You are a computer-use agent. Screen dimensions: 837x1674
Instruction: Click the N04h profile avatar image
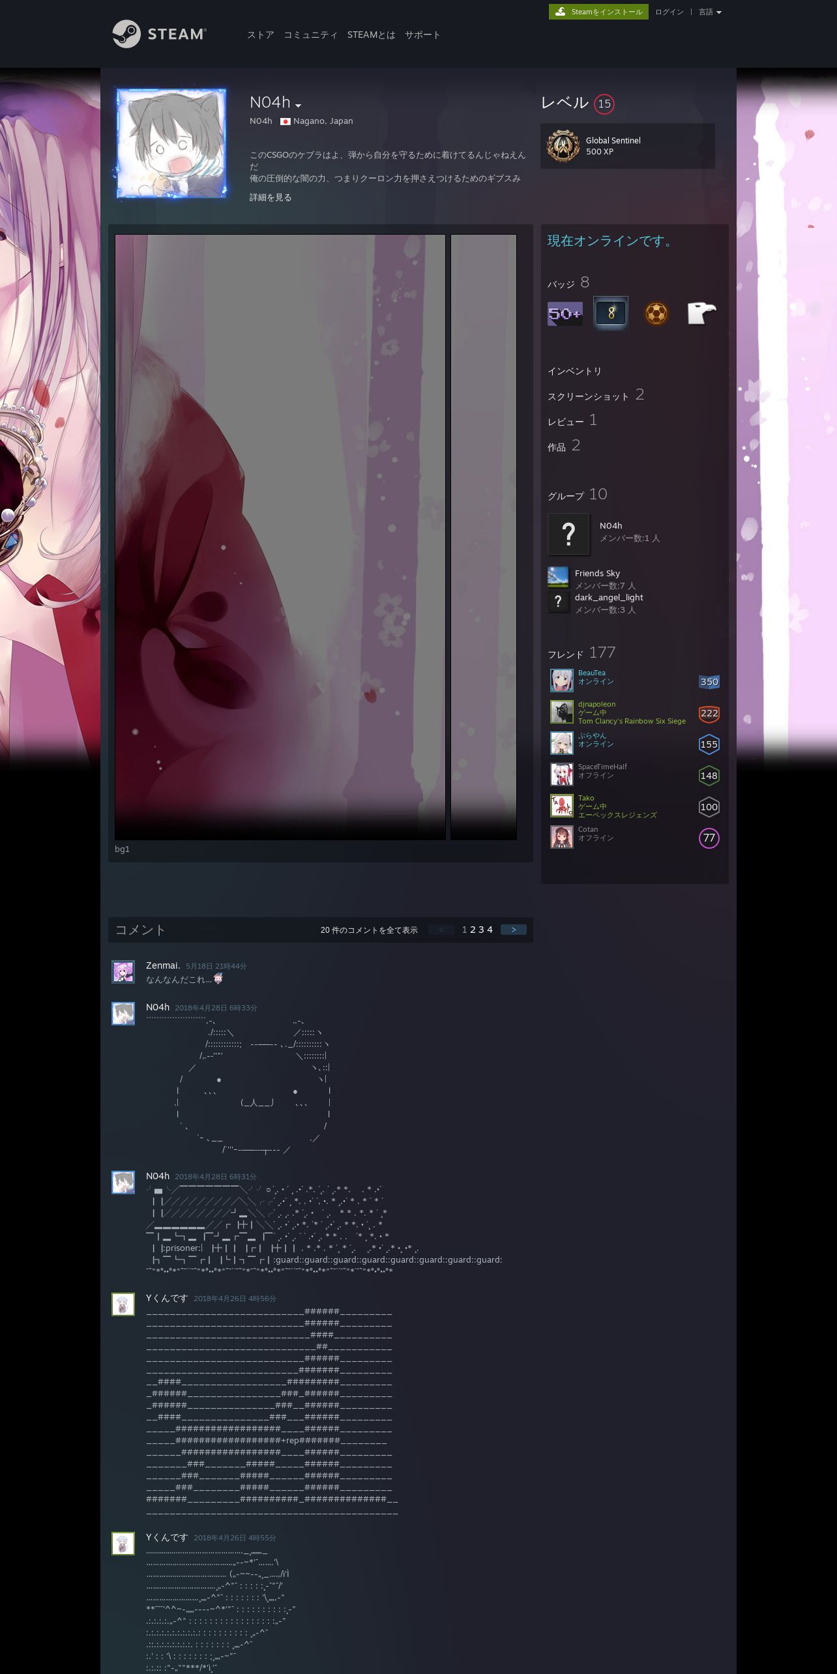pos(171,143)
